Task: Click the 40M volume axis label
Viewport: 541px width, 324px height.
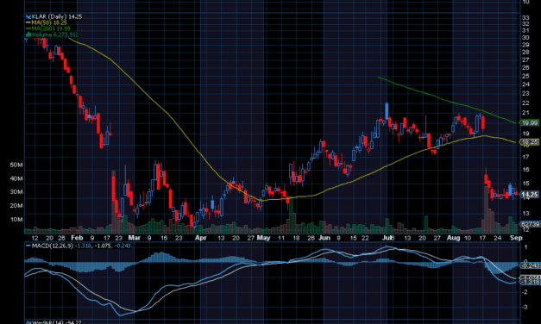Action: coord(16,178)
